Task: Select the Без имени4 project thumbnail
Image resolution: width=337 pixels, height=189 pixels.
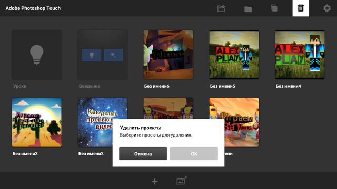Action: 300,55
